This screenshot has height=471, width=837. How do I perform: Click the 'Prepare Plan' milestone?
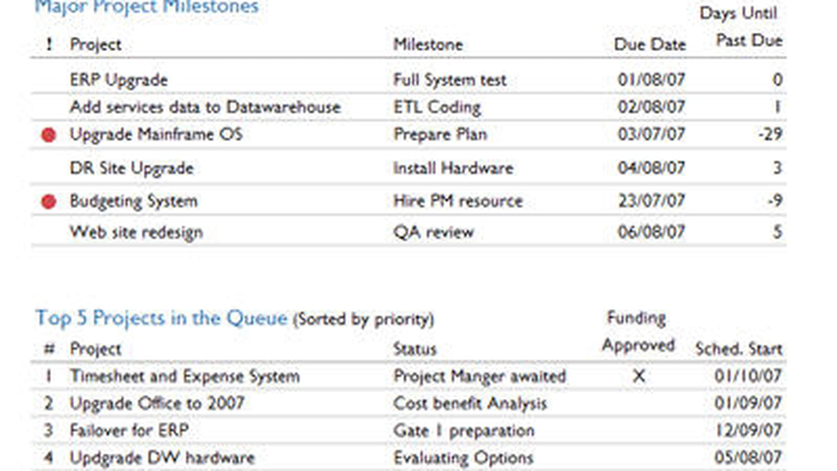click(x=440, y=134)
